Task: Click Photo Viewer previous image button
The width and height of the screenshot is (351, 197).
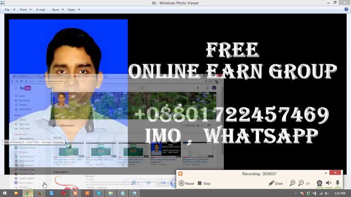Action: tap(163, 183)
